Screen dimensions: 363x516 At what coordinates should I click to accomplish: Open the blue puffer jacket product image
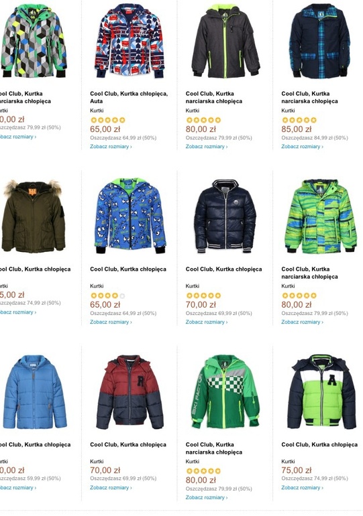(x=34, y=391)
